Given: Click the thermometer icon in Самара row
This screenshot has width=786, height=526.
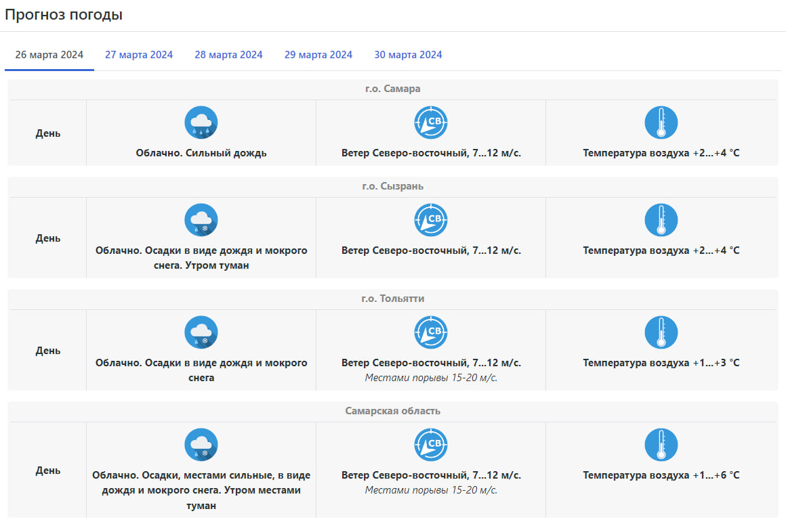Looking at the screenshot, I should coord(661,123).
